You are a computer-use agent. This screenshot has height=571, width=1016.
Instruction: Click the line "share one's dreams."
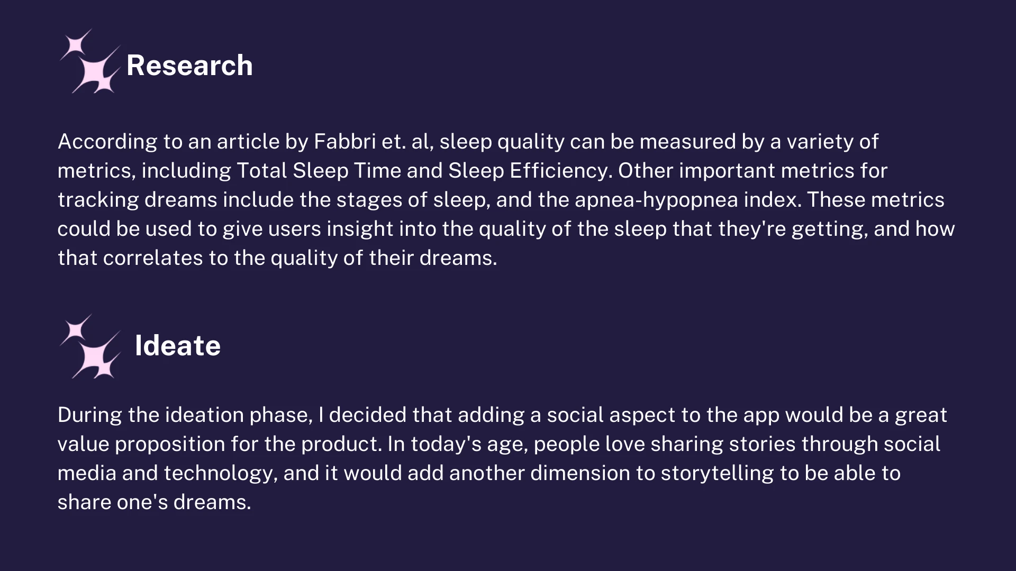[154, 502]
